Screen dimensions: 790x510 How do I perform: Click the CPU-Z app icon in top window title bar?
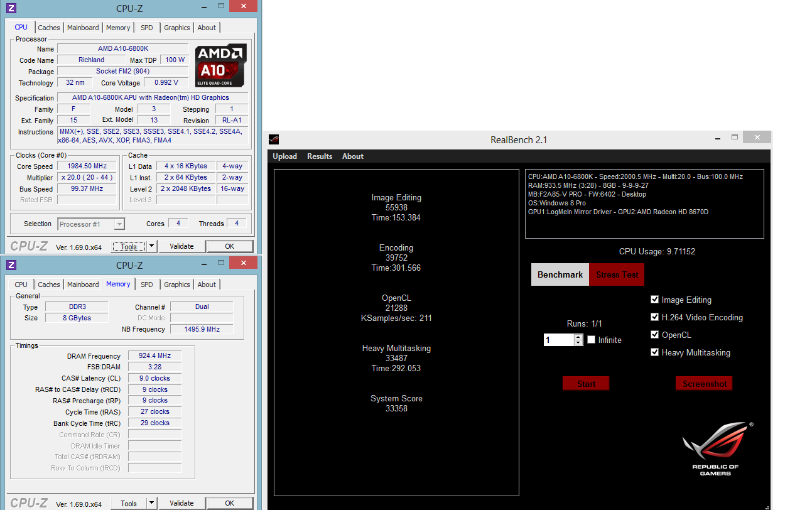11,8
